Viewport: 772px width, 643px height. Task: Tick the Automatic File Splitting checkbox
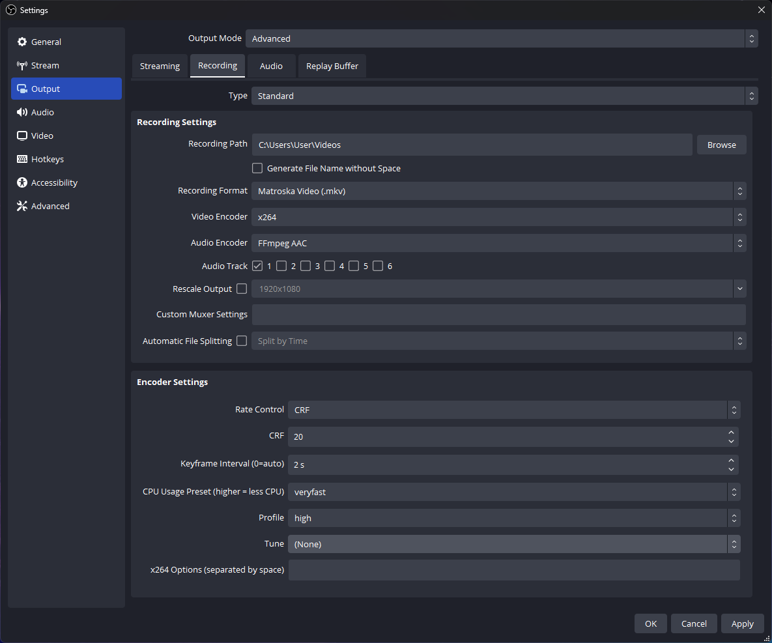(242, 341)
